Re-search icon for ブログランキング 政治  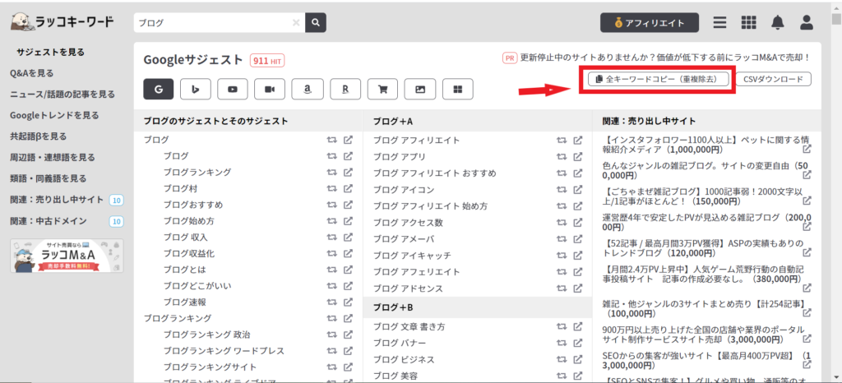331,335
